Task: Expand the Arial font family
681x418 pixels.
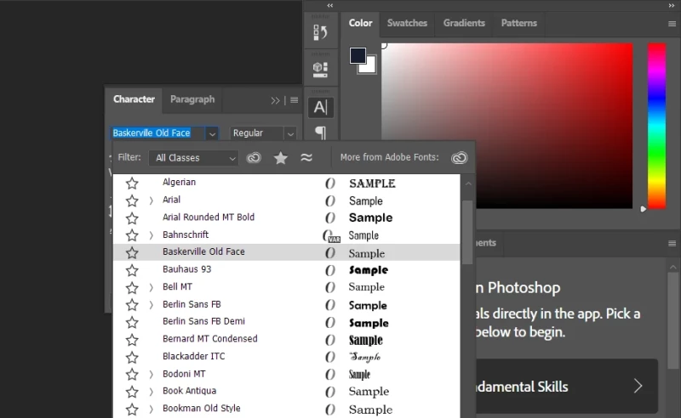Action: pyautogui.click(x=151, y=201)
